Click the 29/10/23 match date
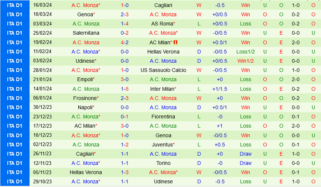Viewport: 321px width, 187px height. [x=42, y=181]
